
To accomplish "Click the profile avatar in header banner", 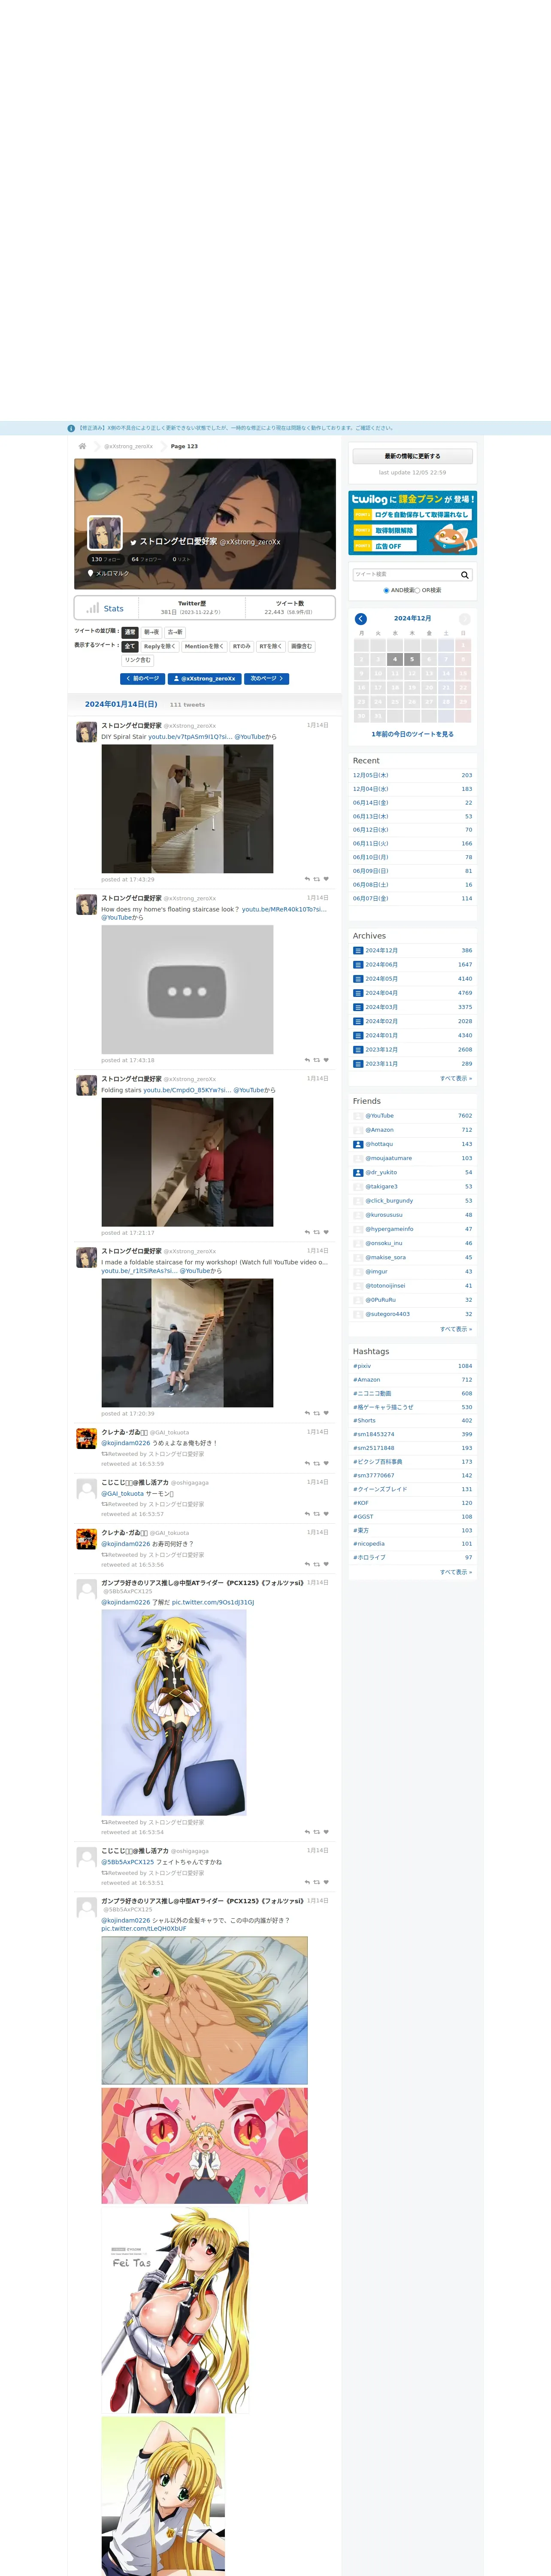I will (x=105, y=533).
